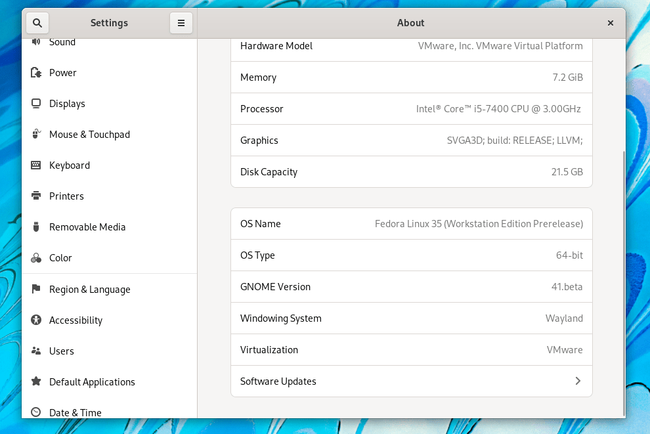Open the hamburger menu in Settings header

coord(181,23)
